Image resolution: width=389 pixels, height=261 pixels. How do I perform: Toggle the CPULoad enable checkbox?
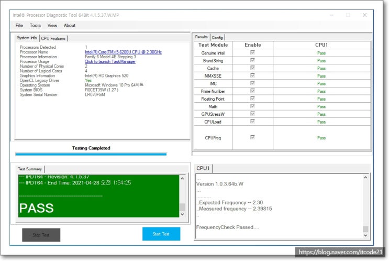252,121
